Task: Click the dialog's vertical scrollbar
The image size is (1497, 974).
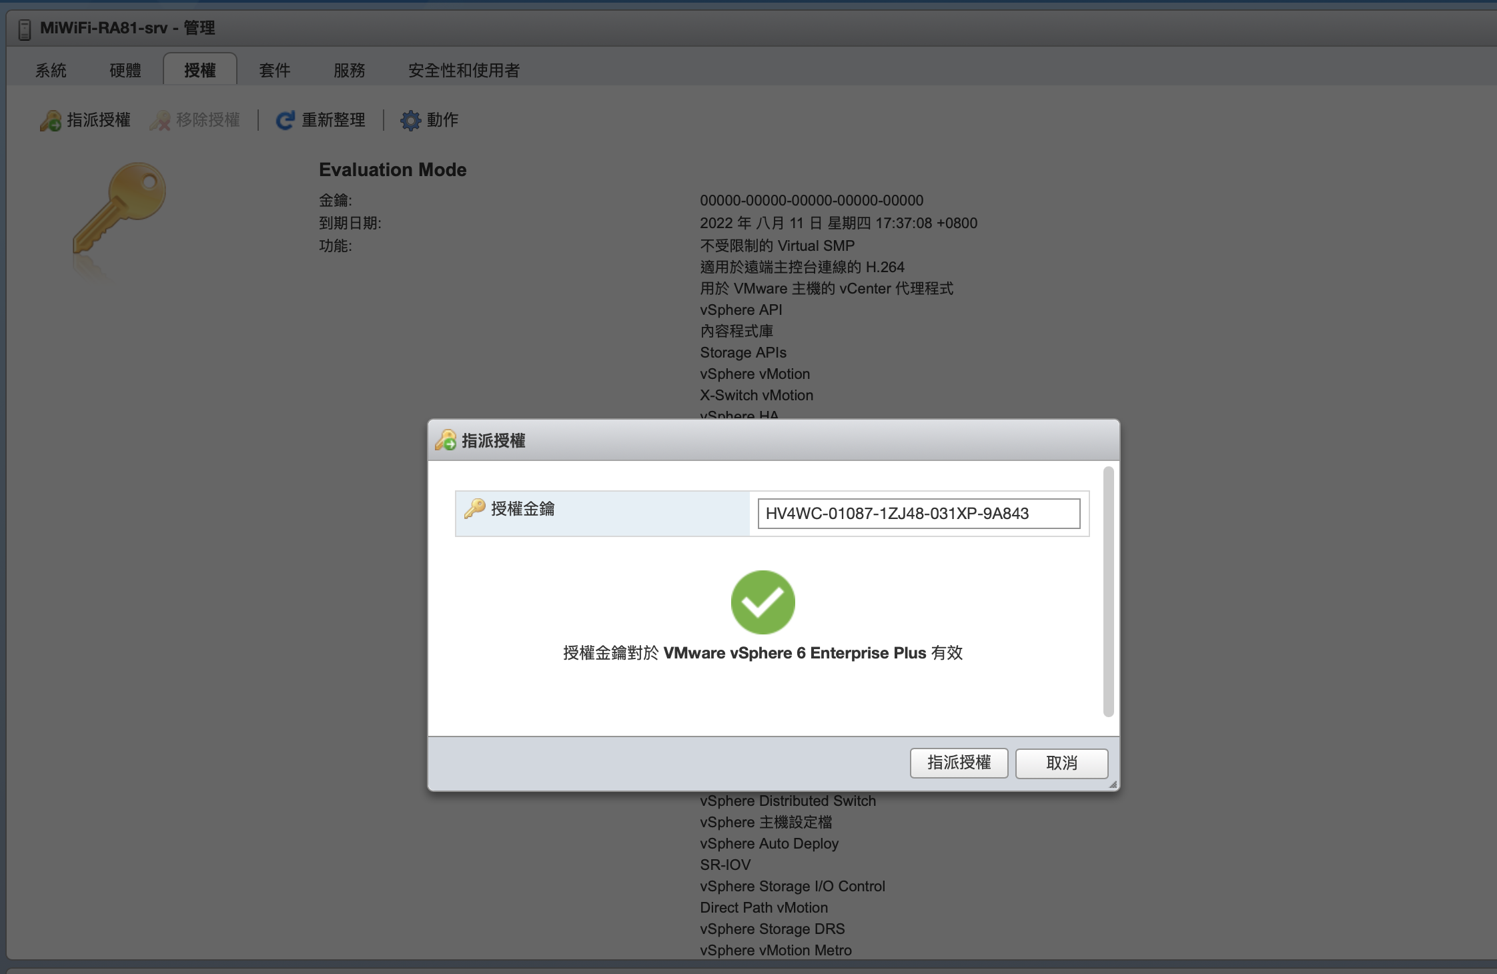Action: (1108, 592)
